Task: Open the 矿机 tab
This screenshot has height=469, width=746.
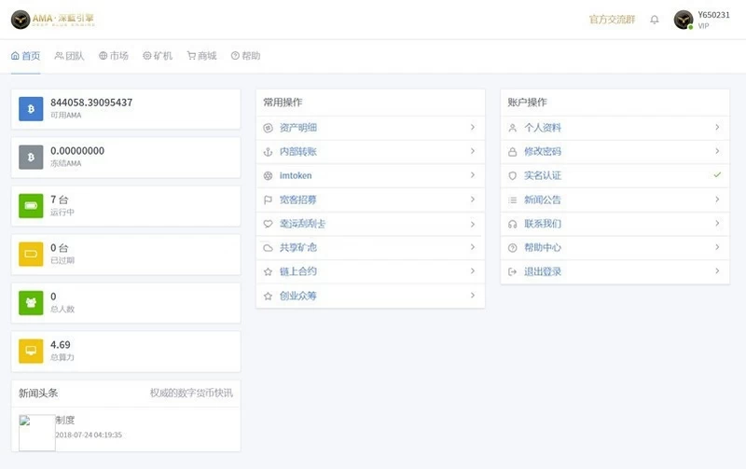Action: (x=158, y=56)
